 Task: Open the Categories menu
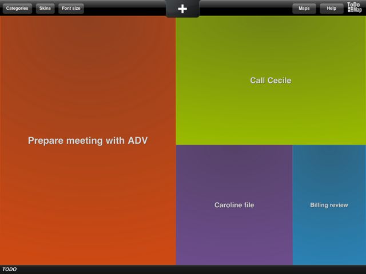click(17, 9)
